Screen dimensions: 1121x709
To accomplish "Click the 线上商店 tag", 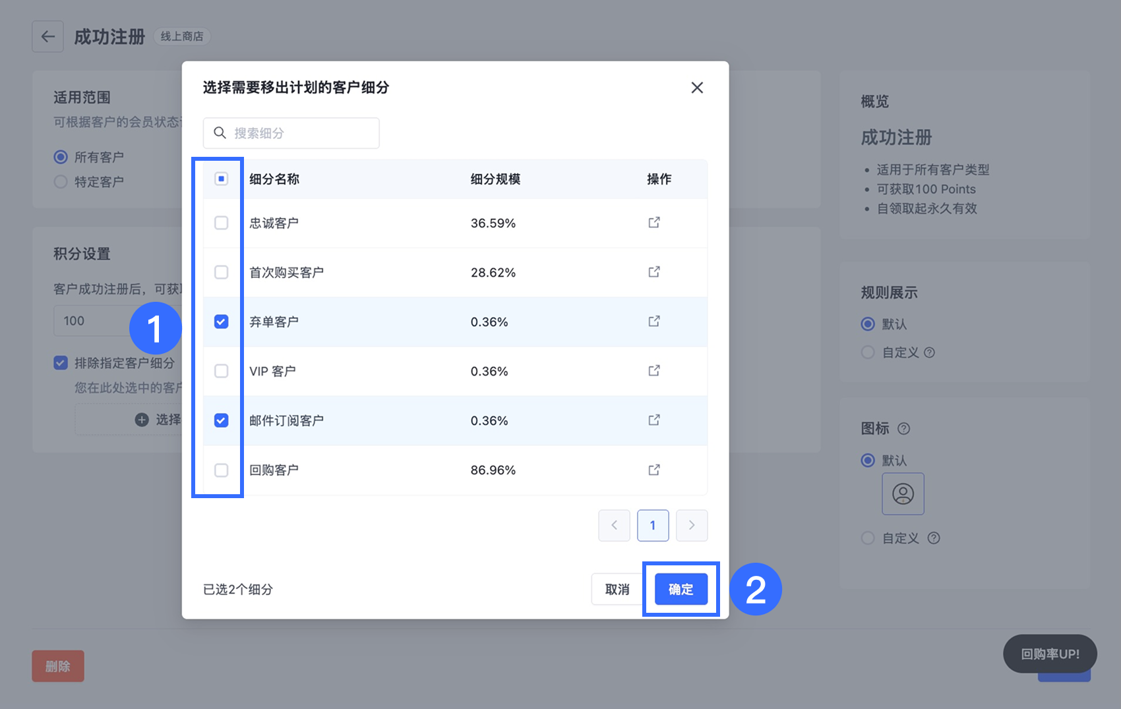I will (x=182, y=36).
